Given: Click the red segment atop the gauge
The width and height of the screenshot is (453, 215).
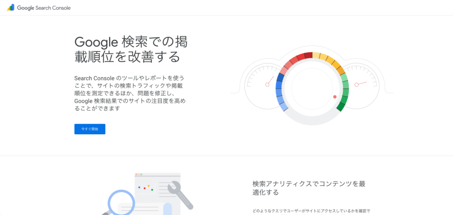Looking at the screenshot, I should click(x=304, y=56).
